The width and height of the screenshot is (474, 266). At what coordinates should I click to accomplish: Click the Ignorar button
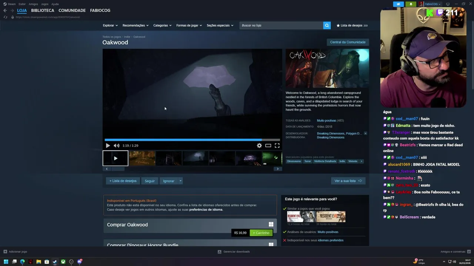[x=169, y=181]
